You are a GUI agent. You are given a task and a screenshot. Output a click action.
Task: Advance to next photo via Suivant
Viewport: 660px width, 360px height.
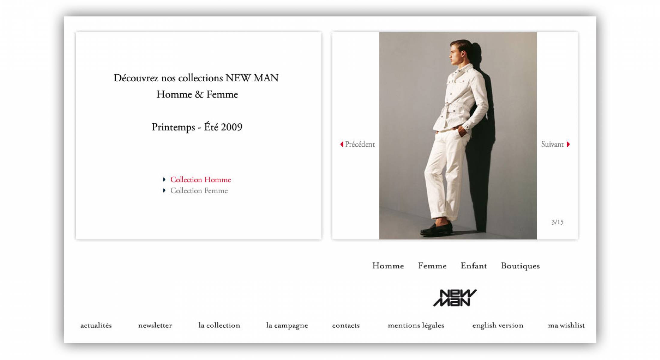[552, 144]
